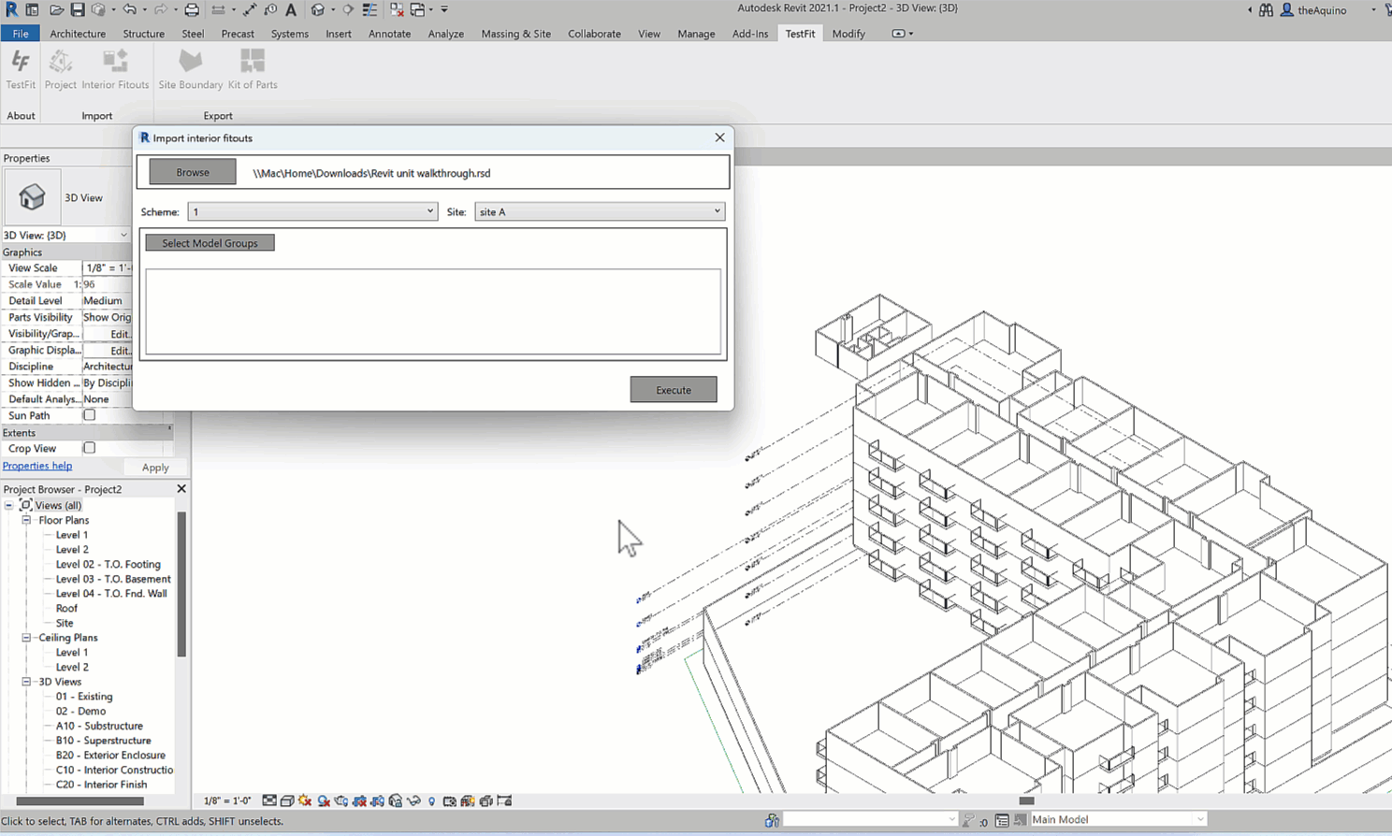Click the Visual Style cube icon

point(287,800)
